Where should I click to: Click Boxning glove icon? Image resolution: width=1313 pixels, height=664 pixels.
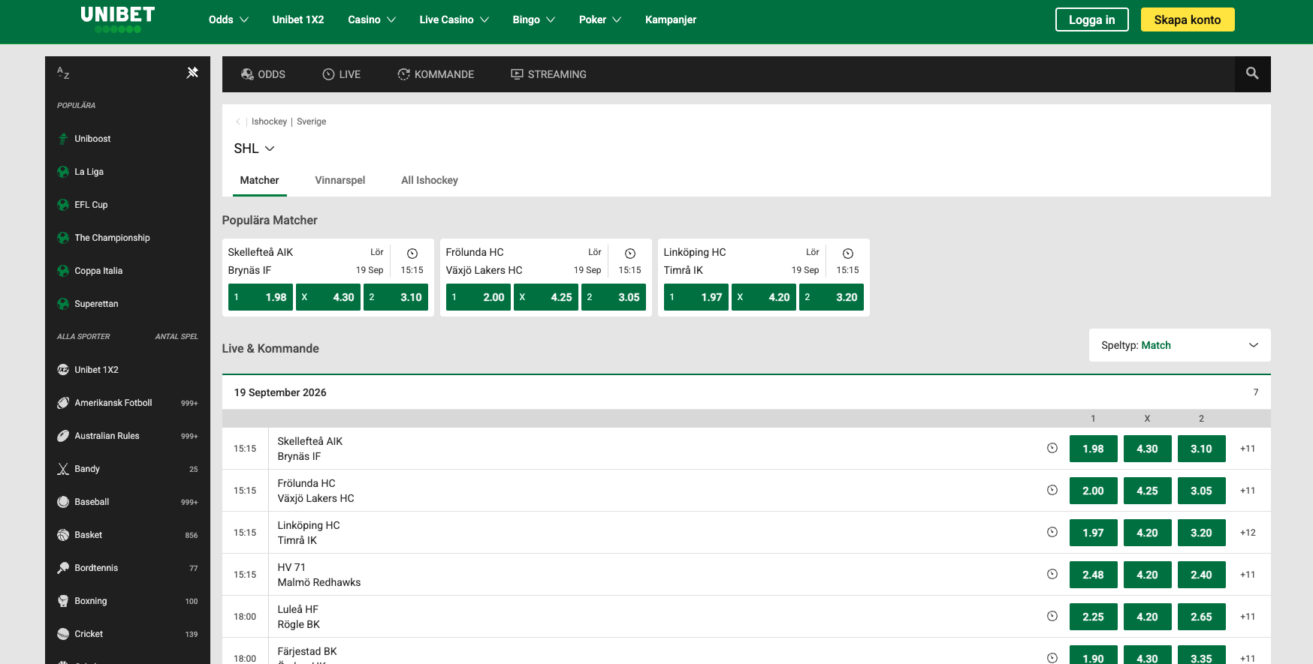tap(63, 601)
